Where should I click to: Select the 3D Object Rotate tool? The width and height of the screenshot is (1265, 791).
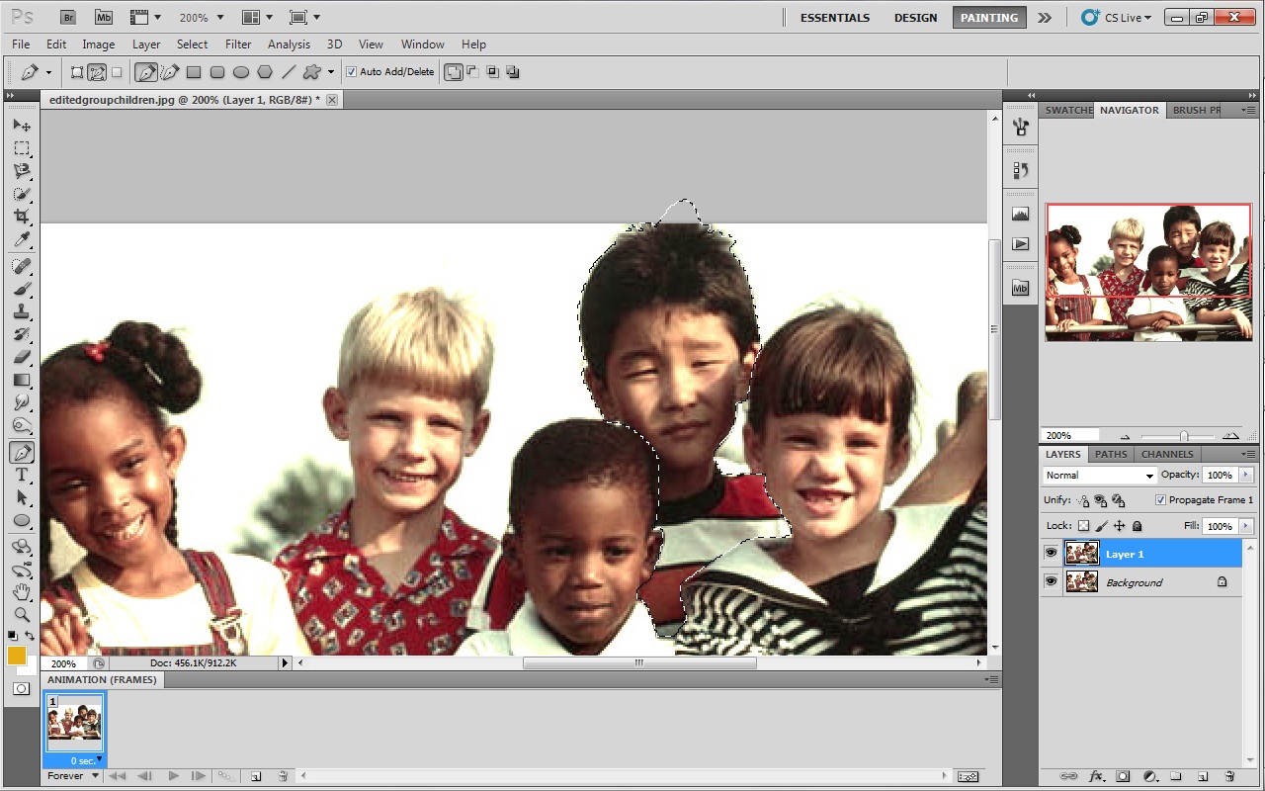pos(22,547)
